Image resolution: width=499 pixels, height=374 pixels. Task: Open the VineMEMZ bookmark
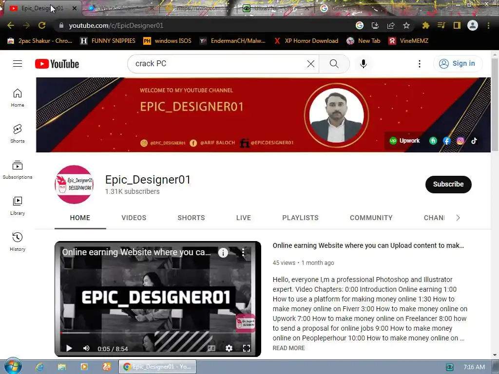click(x=409, y=41)
